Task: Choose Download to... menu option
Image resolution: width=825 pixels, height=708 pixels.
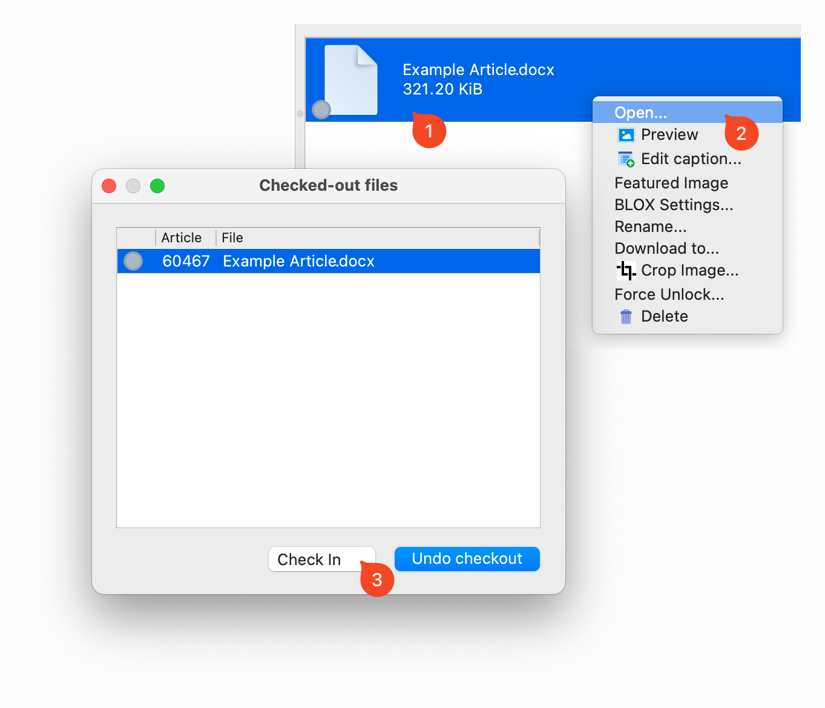Action: 666,248
